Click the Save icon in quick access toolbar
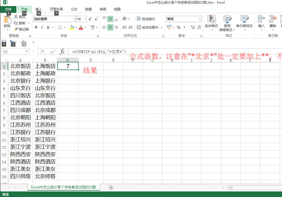 click(4, 43)
